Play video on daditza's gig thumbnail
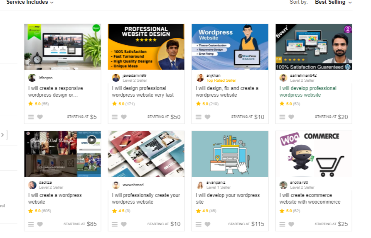The width and height of the screenshot is (371, 238). pyautogui.click(x=92, y=140)
